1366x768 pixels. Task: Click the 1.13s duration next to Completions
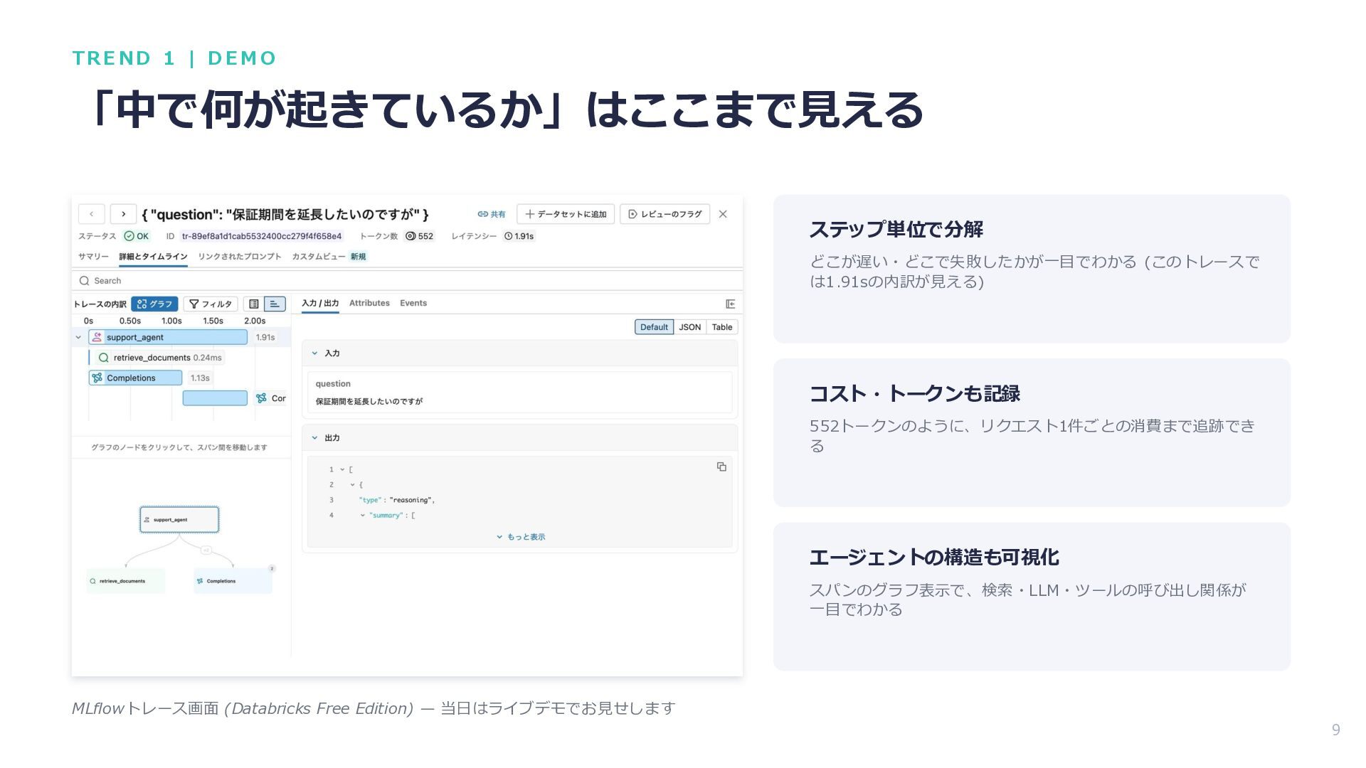coord(200,378)
